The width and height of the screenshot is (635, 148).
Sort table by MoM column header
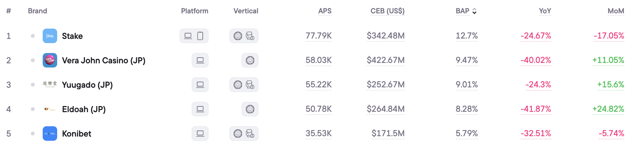pos(616,11)
